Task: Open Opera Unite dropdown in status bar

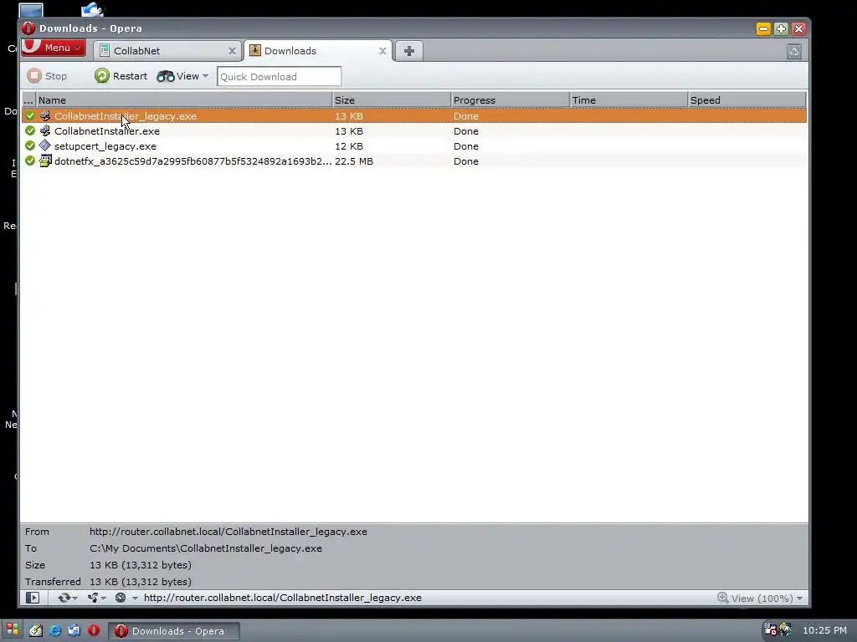Action: (97, 598)
